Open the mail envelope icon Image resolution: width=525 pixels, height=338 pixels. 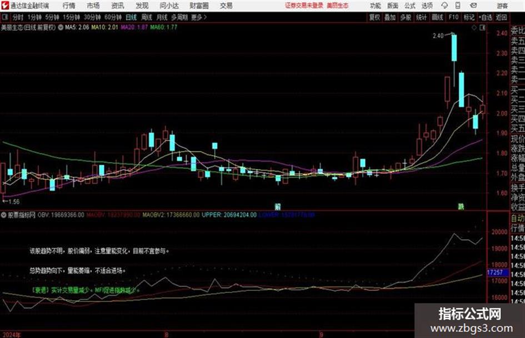473,6
